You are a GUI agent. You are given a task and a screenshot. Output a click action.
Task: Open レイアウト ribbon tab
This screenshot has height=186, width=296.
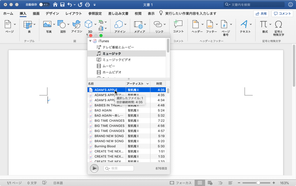[x=74, y=14]
